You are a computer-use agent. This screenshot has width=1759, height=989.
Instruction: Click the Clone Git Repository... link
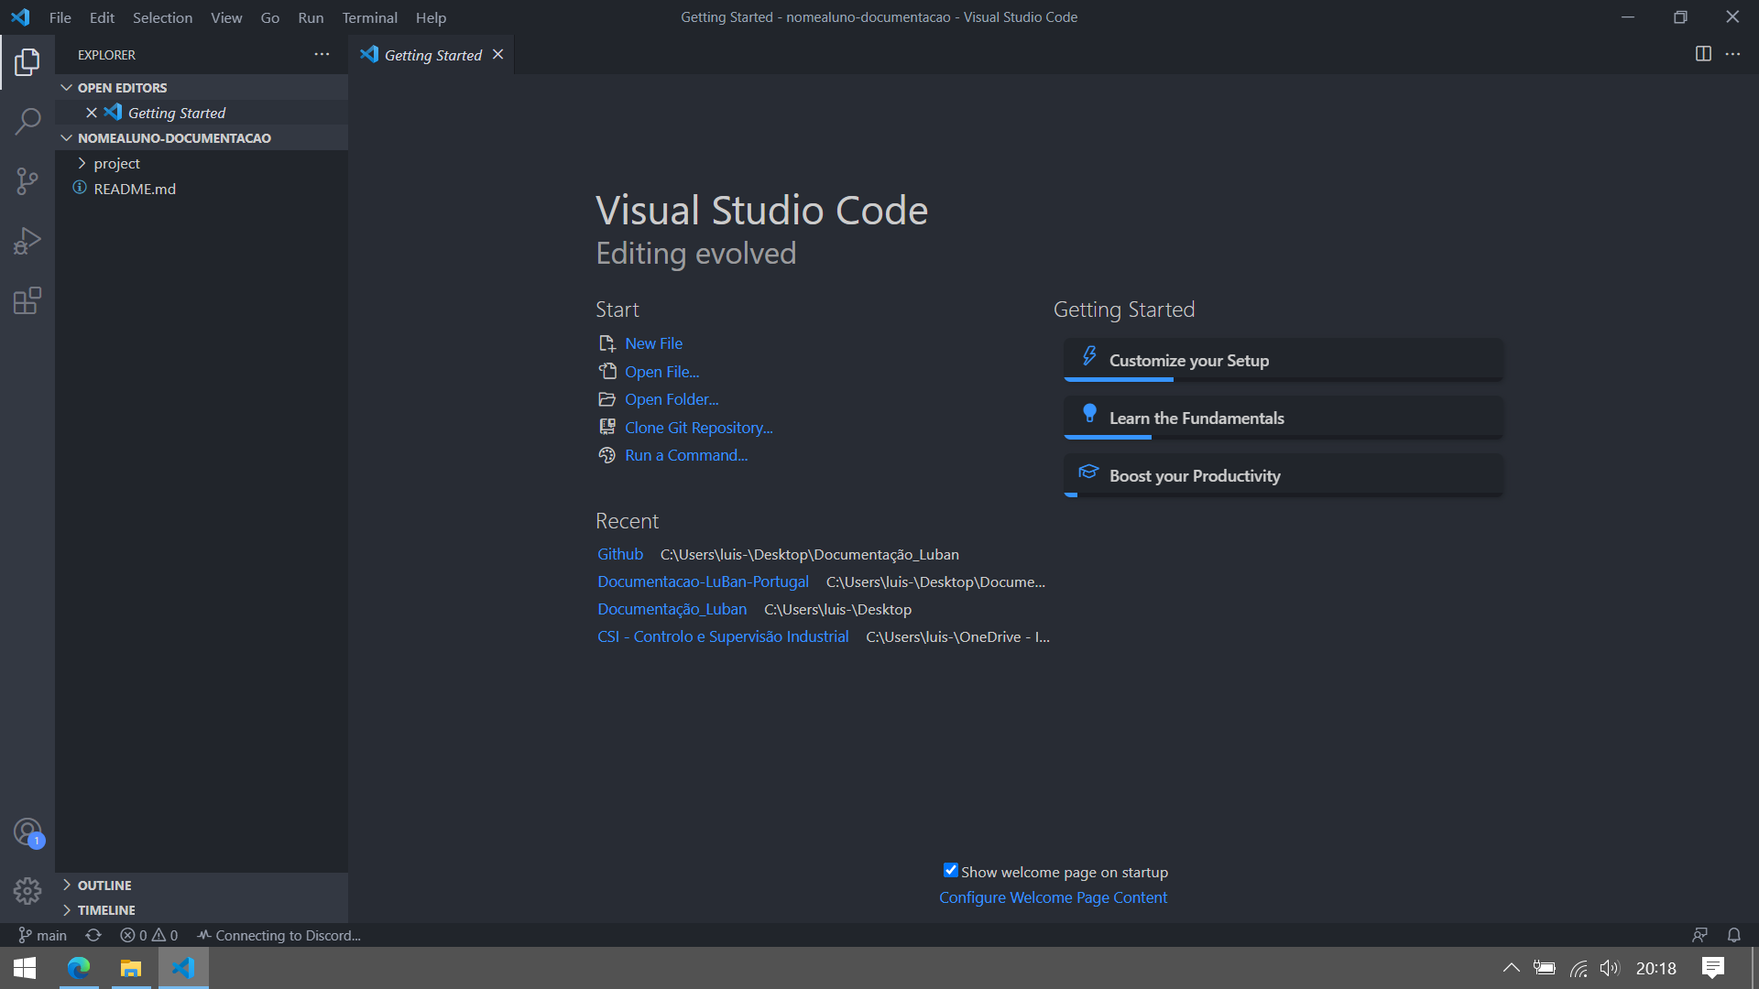pos(698,428)
